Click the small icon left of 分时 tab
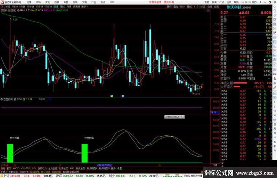The width and height of the screenshot is (277, 178). point(2,6)
